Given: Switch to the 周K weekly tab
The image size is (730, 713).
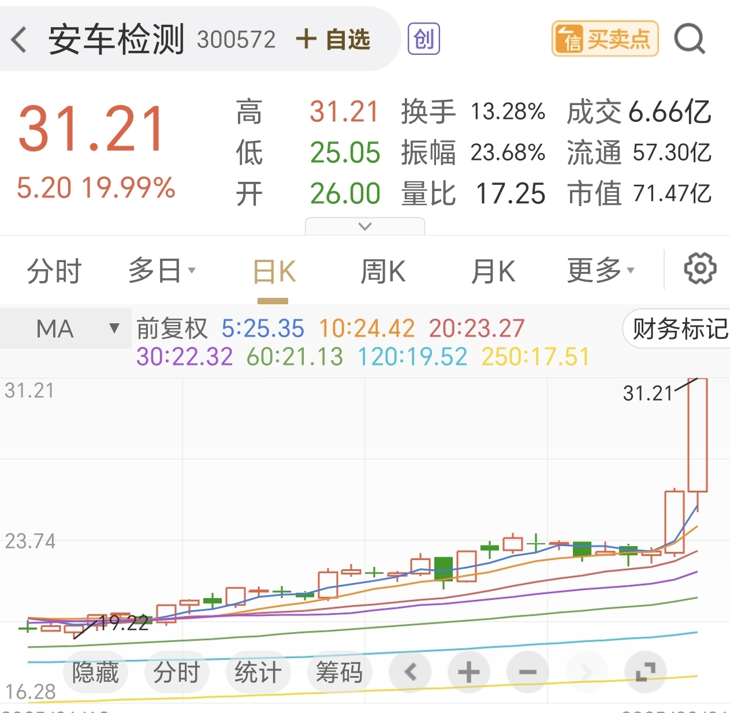Looking at the screenshot, I should pos(383,271).
